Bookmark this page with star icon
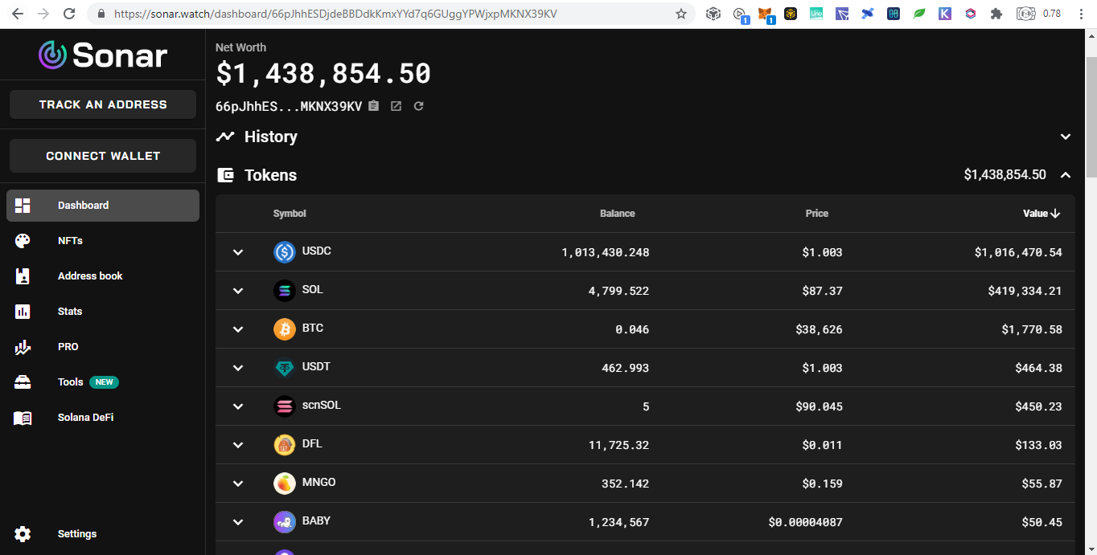The height and width of the screenshot is (555, 1097). [681, 14]
